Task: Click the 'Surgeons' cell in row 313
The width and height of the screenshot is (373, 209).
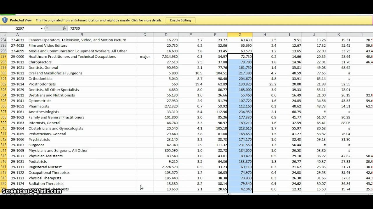Action: pos(82,145)
